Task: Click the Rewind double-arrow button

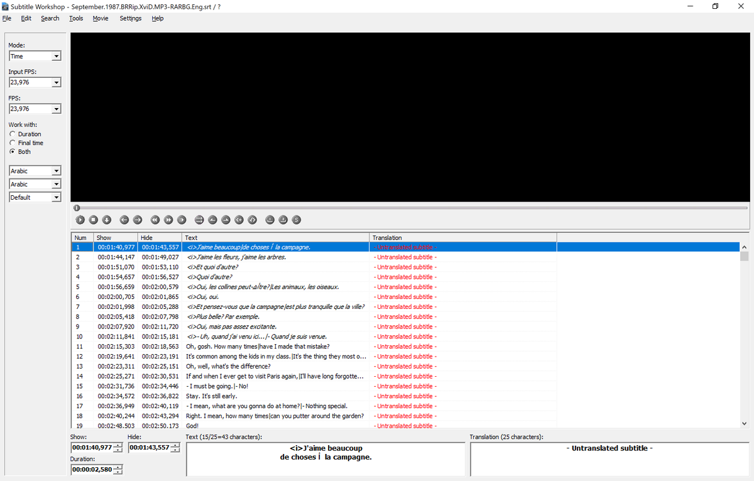Action: pos(155,220)
